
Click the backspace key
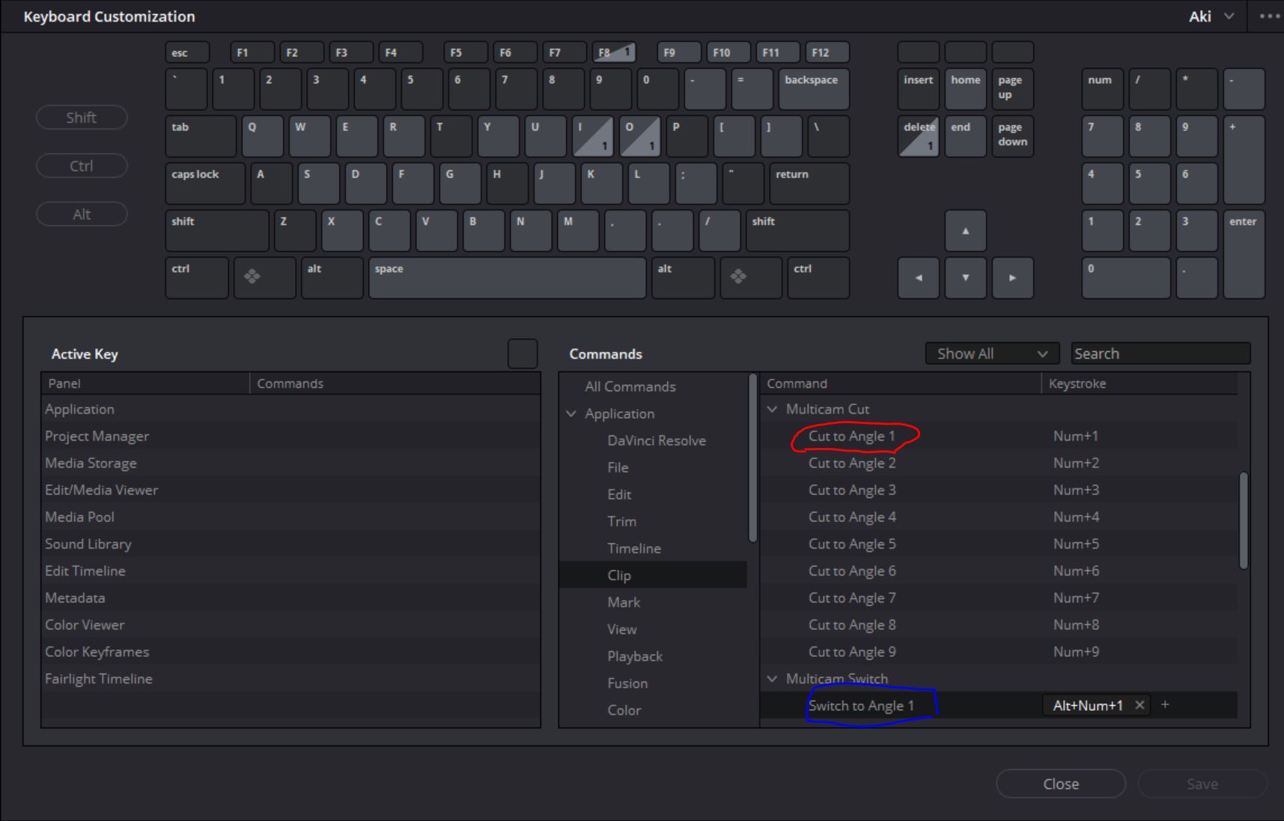coord(814,89)
